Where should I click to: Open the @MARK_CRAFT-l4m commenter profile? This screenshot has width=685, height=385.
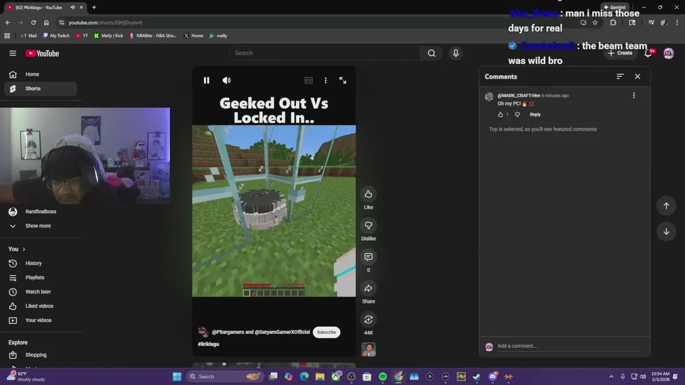pyautogui.click(x=519, y=96)
